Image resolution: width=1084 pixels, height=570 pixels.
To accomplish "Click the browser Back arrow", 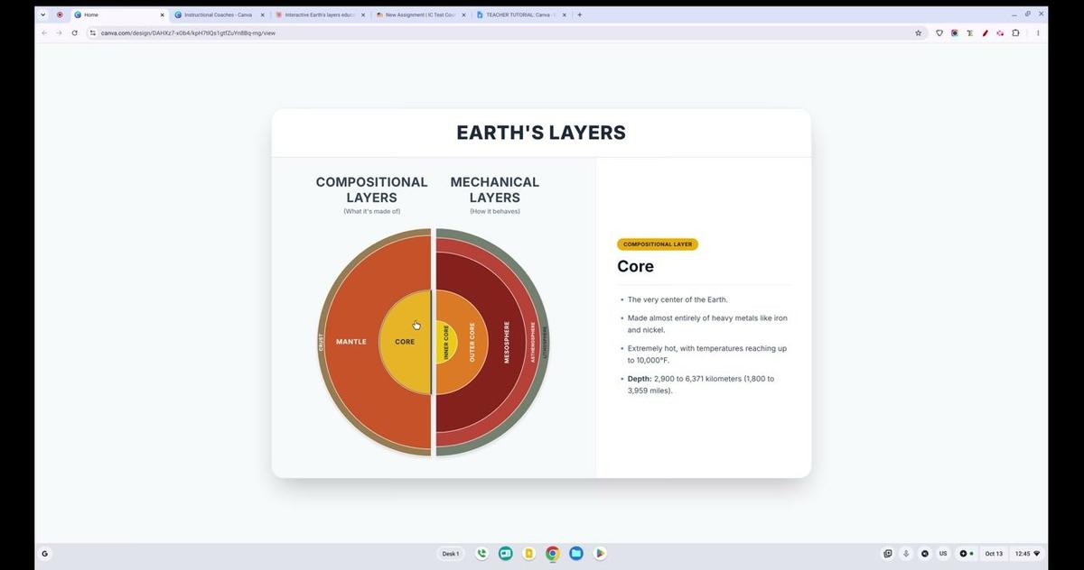I will tap(44, 32).
